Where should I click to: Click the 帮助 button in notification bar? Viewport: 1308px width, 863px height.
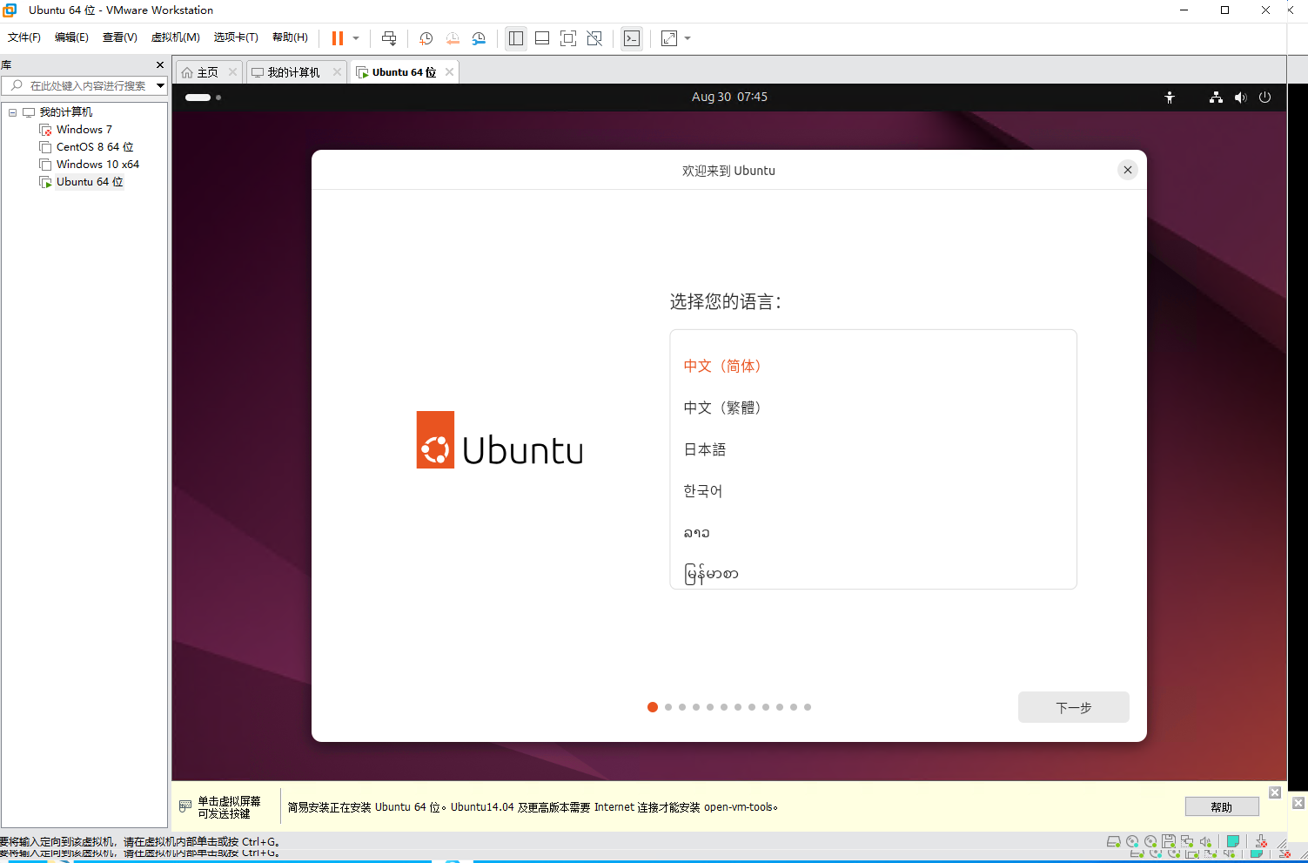coord(1221,807)
